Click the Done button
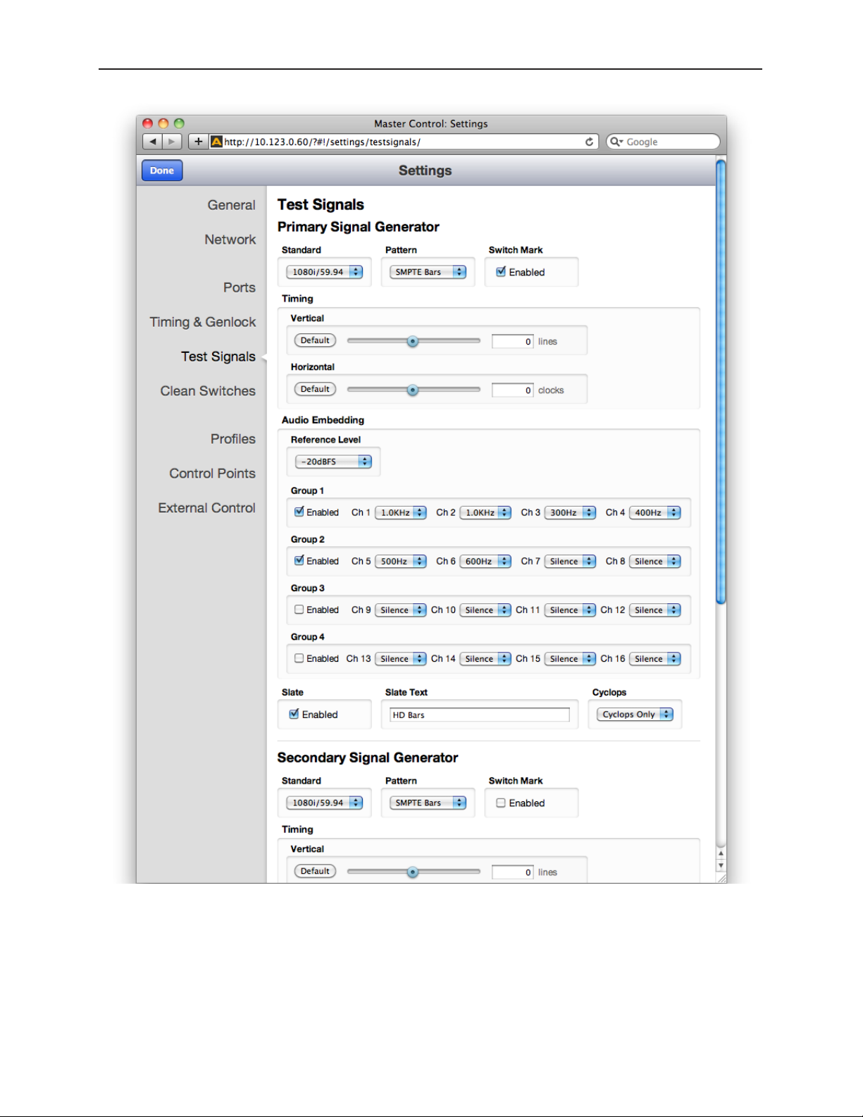Image resolution: width=863 pixels, height=1117 pixels. [x=162, y=171]
